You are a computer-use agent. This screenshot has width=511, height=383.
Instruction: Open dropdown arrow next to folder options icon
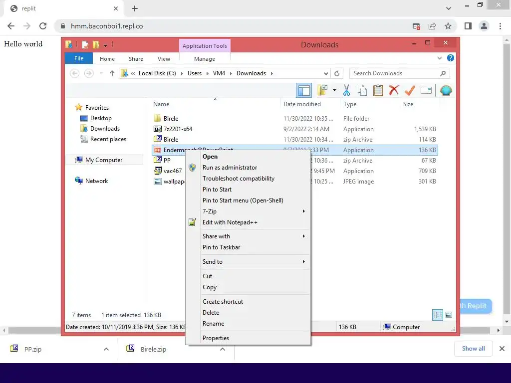coord(334,90)
